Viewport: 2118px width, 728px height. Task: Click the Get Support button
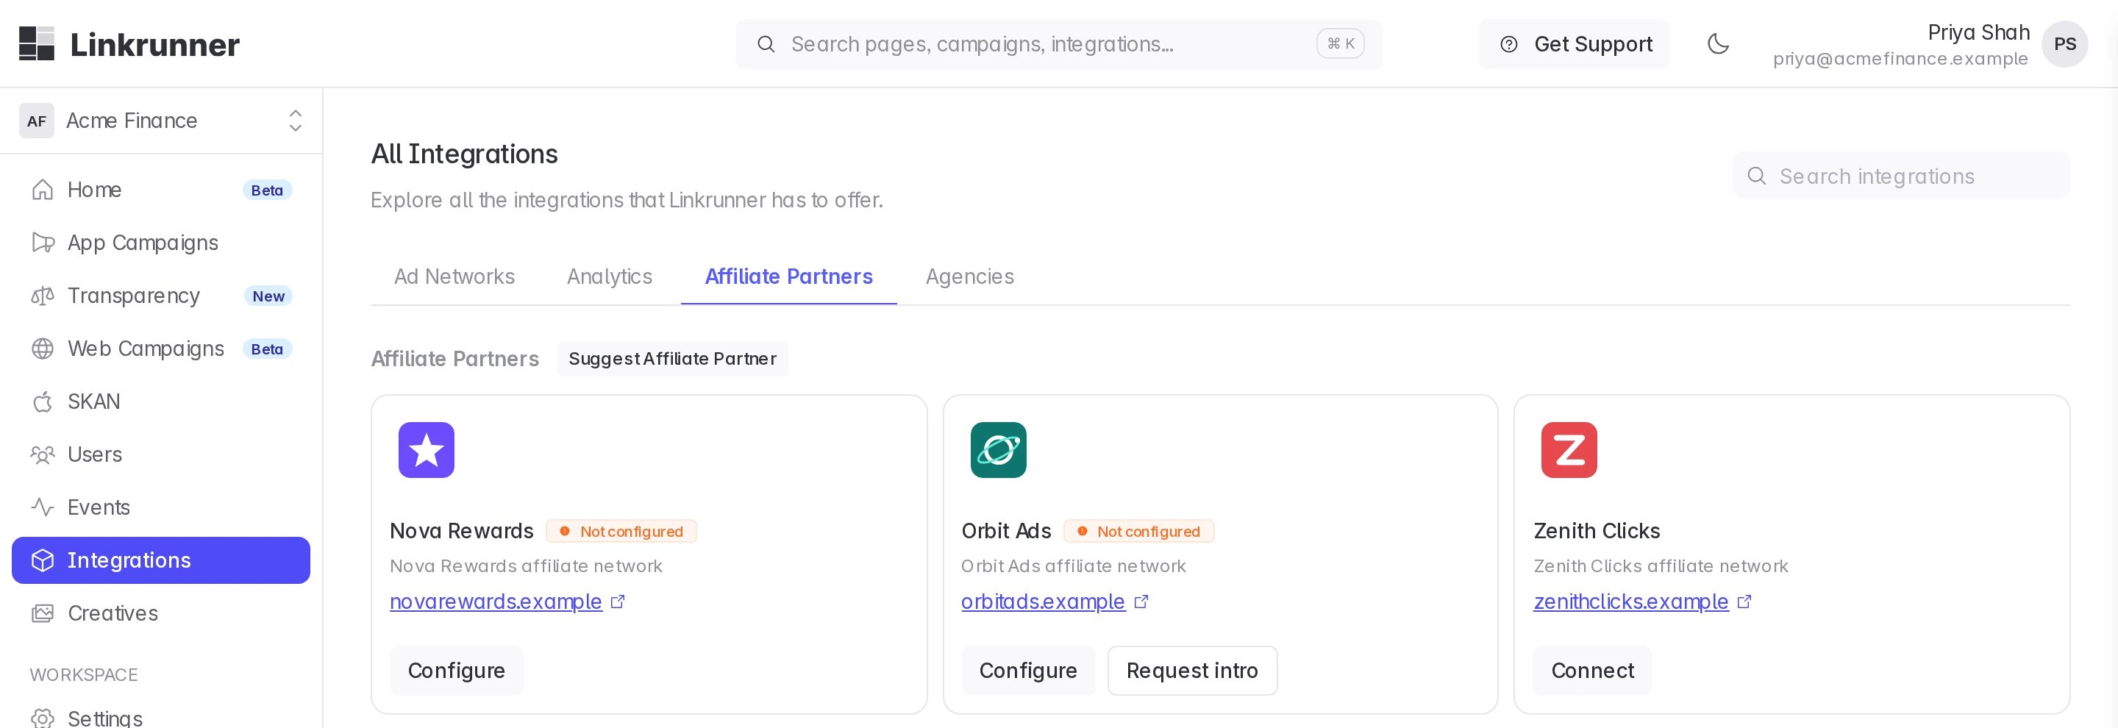click(1574, 43)
